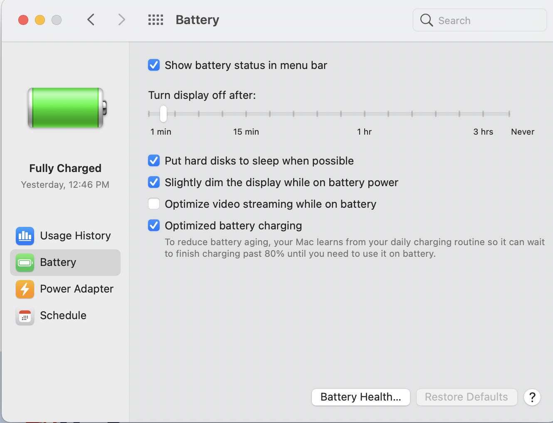Focus the Search input field
Image resolution: width=553 pixels, height=423 pixels.
480,20
